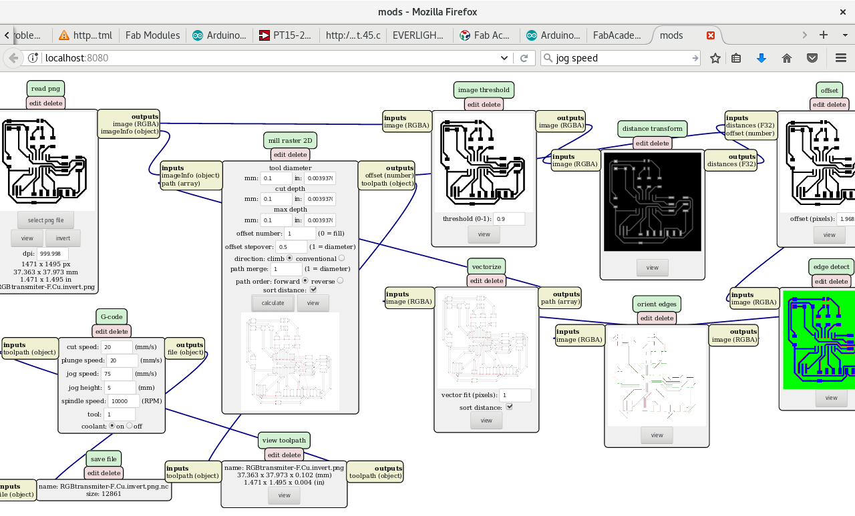
Task: Toggle sort distance in vectorize module
Action: click(x=510, y=407)
